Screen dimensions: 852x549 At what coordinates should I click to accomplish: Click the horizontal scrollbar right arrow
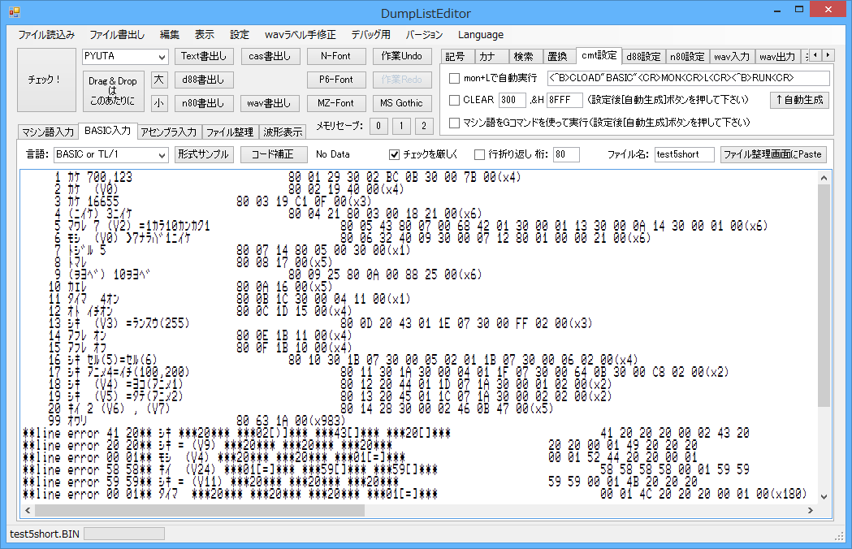(x=810, y=510)
